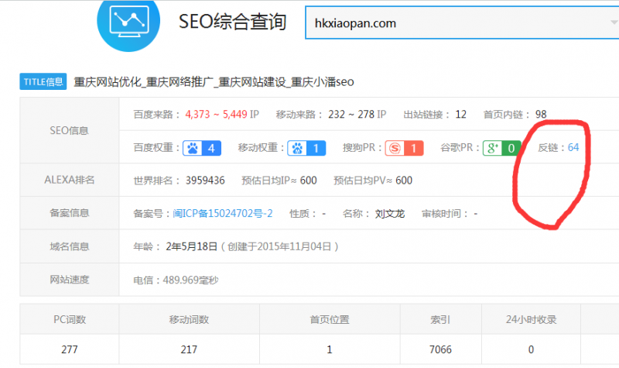Click the Google+ icon in 谷歌PR badge
The width and height of the screenshot is (619, 368).
click(492, 148)
